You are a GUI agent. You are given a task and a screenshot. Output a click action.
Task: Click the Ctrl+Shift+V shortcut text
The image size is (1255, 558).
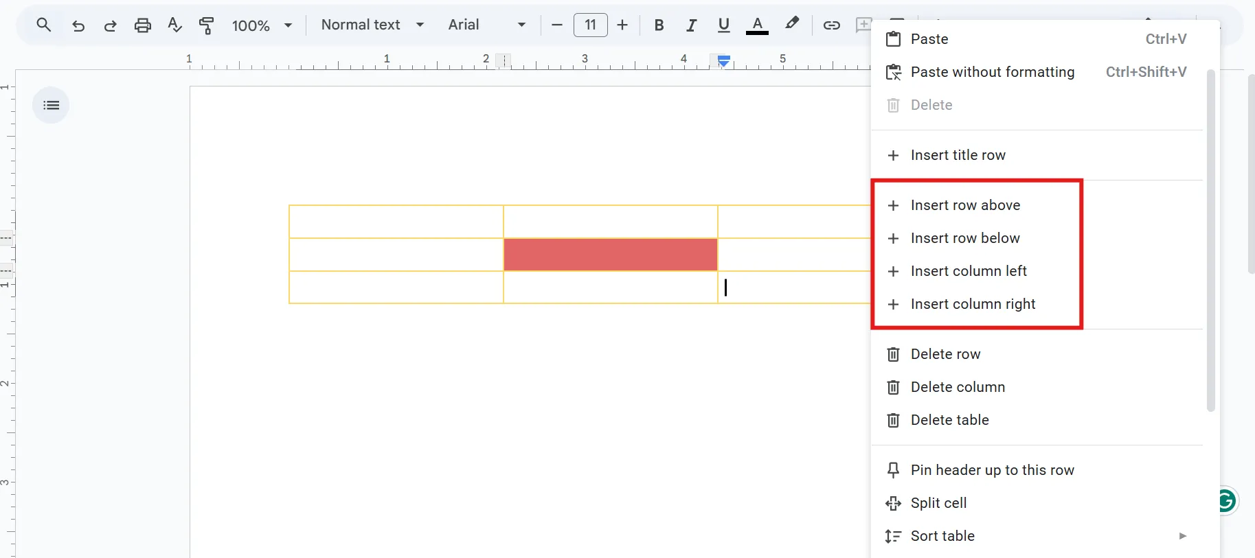tap(1146, 72)
